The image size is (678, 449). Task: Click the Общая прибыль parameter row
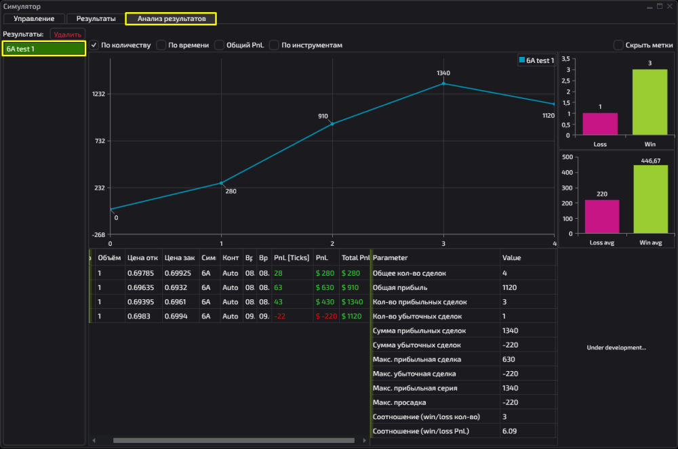464,287
